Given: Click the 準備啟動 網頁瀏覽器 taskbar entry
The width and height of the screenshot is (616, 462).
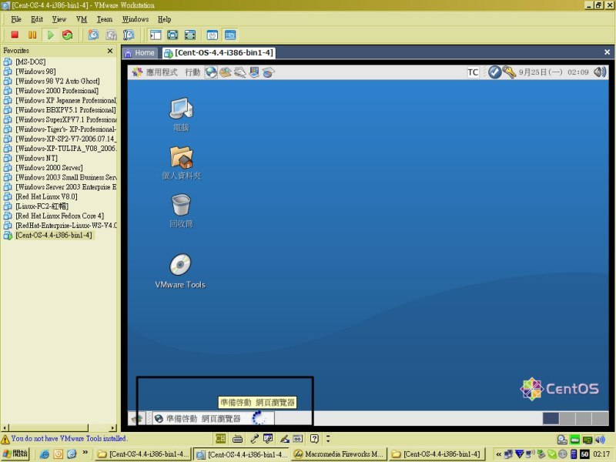Looking at the screenshot, I should pyautogui.click(x=213, y=419).
